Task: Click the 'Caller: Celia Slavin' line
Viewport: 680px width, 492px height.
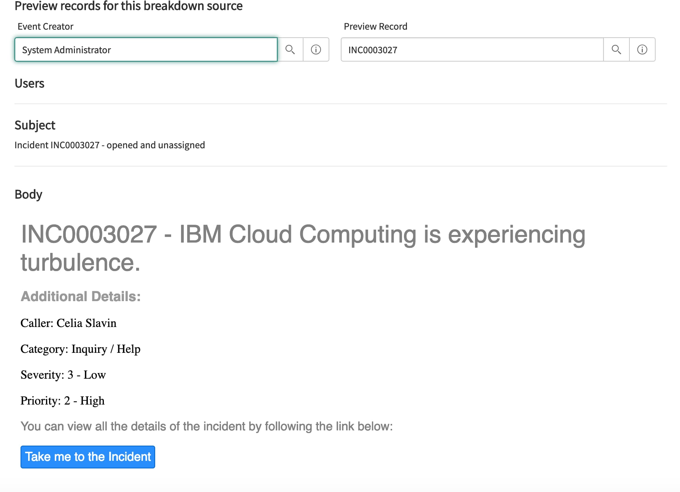Action: tap(68, 323)
